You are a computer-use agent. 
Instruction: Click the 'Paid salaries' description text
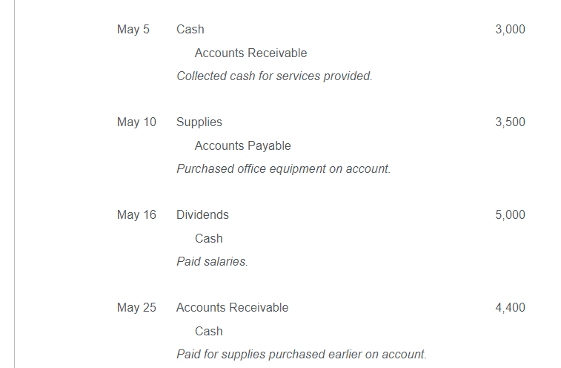(x=212, y=262)
